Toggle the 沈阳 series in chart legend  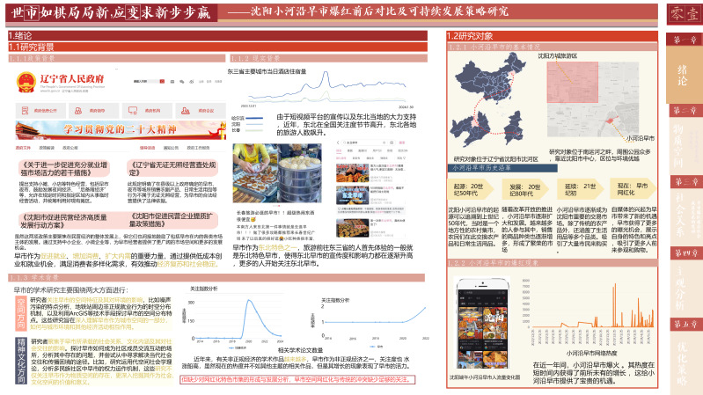(x=237, y=123)
